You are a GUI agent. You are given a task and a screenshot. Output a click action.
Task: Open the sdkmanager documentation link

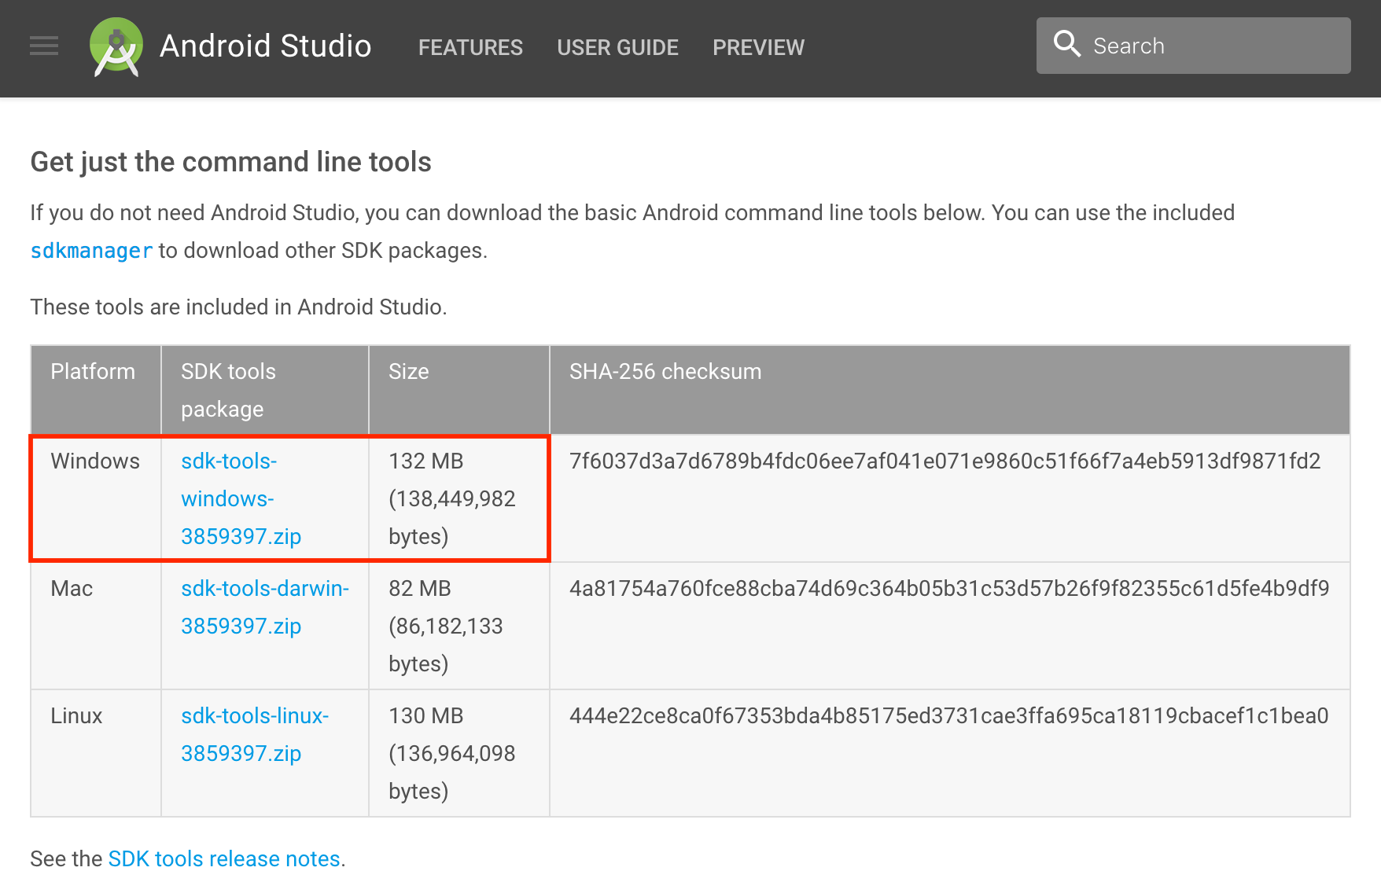click(90, 250)
